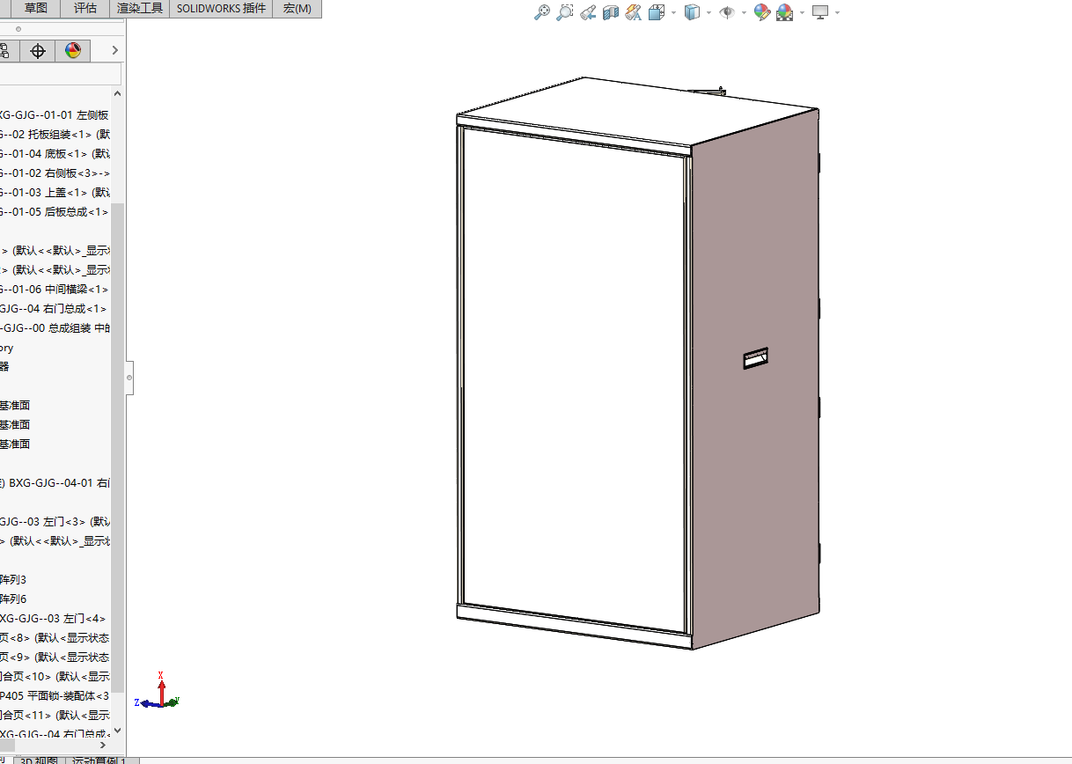Open the SOLIDWORKS 插件 tab
Image resolution: width=1072 pixels, height=764 pixels.
click(x=221, y=9)
